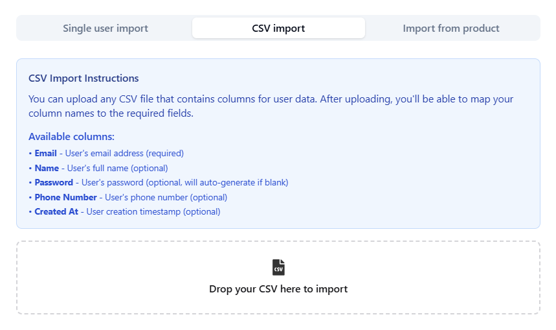
Task: Click the 'User's email address (required)' description
Action: coord(124,154)
